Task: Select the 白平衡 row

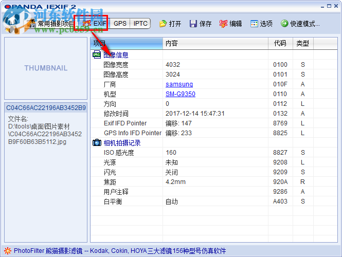Action: point(214,201)
